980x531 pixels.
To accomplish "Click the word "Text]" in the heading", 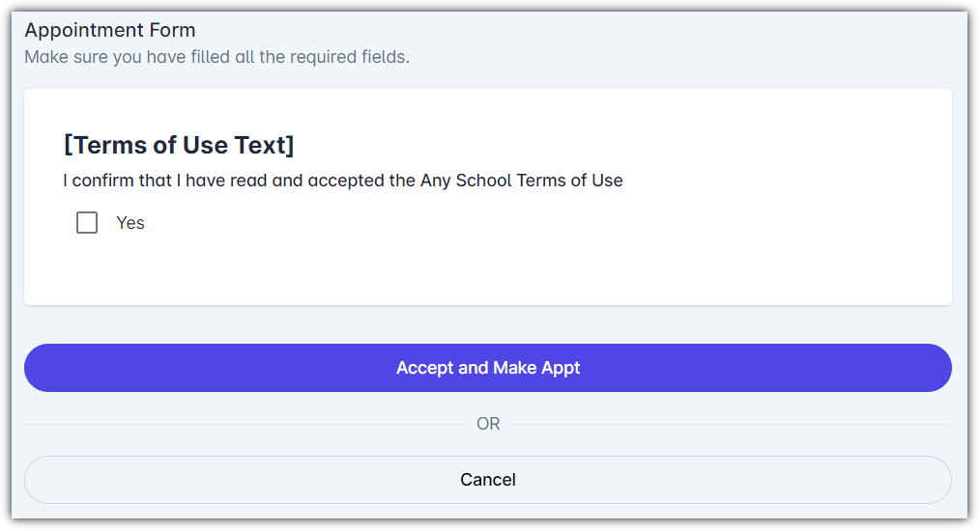I will pos(263,146).
